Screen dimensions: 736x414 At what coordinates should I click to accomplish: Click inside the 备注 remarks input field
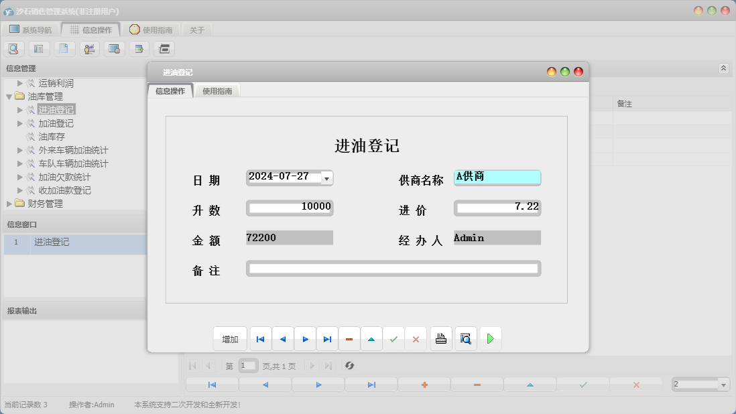(394, 268)
